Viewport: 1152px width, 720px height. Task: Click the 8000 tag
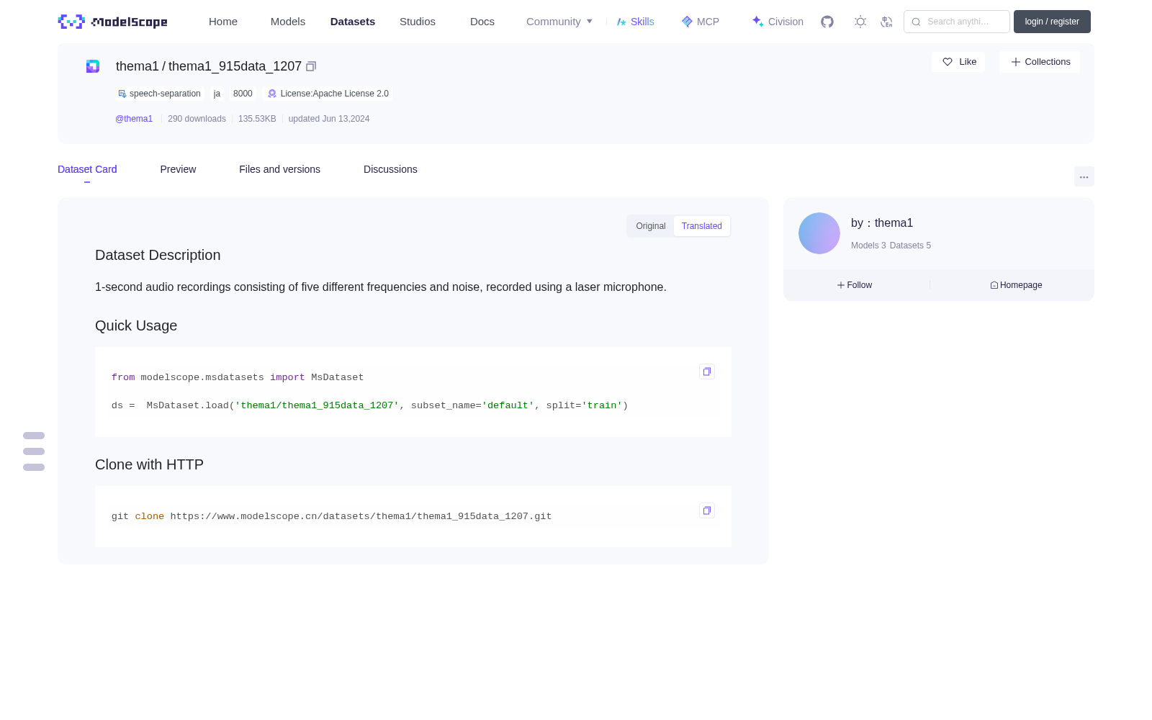click(x=243, y=94)
